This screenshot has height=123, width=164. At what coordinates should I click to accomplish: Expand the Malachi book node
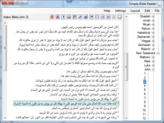coord(153,49)
